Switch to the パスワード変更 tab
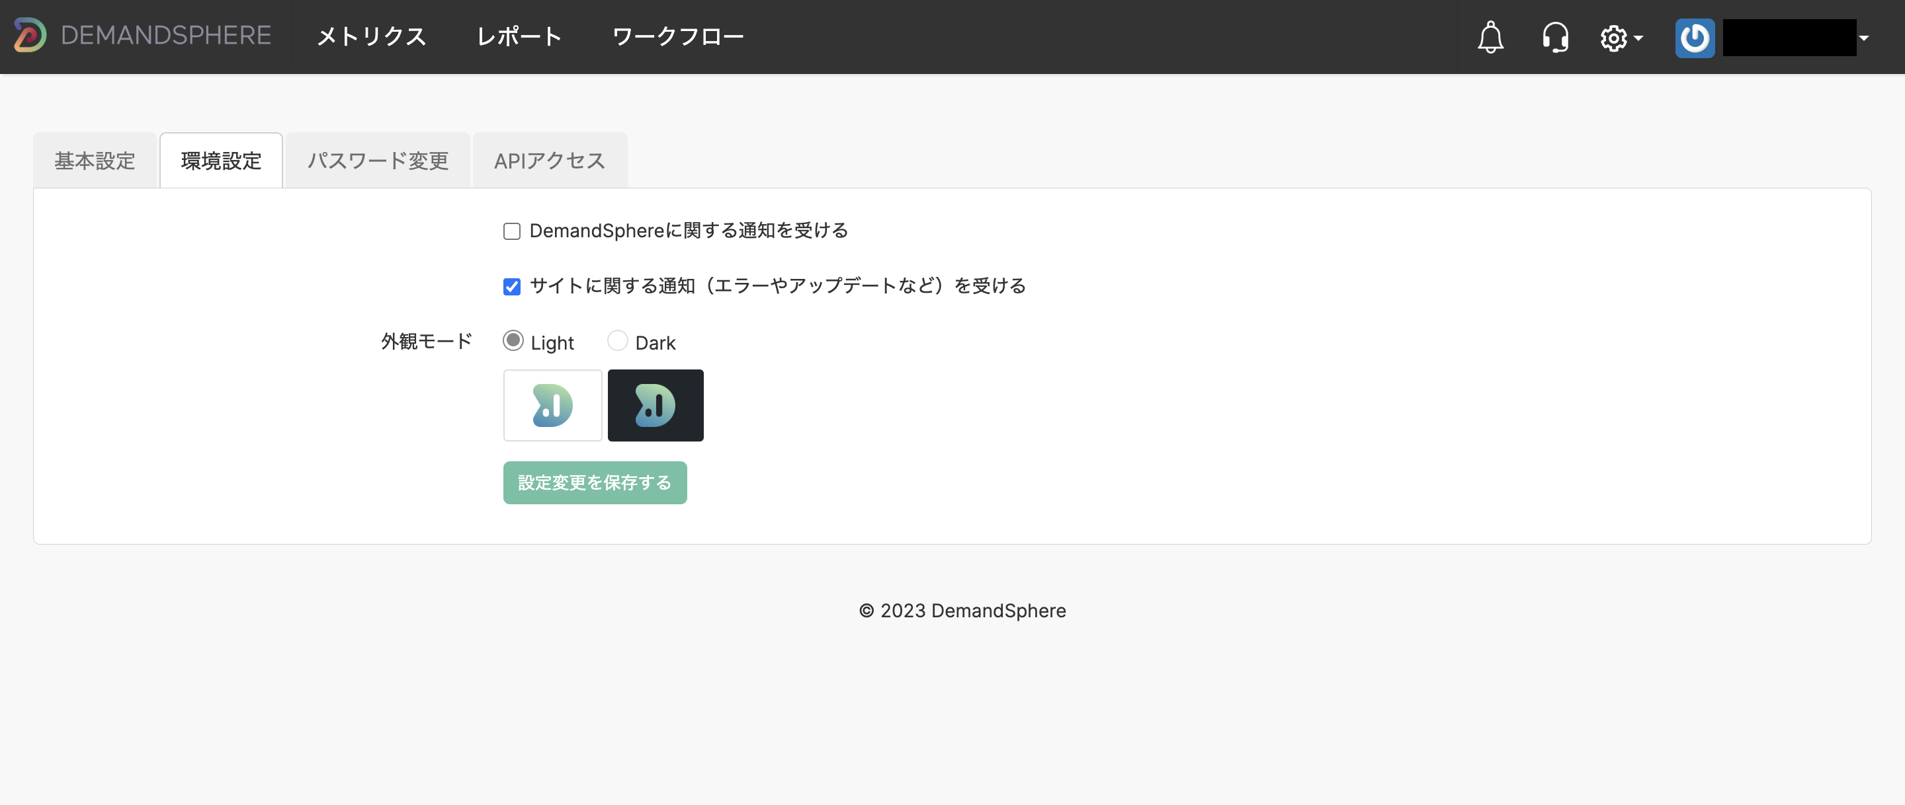 click(378, 161)
